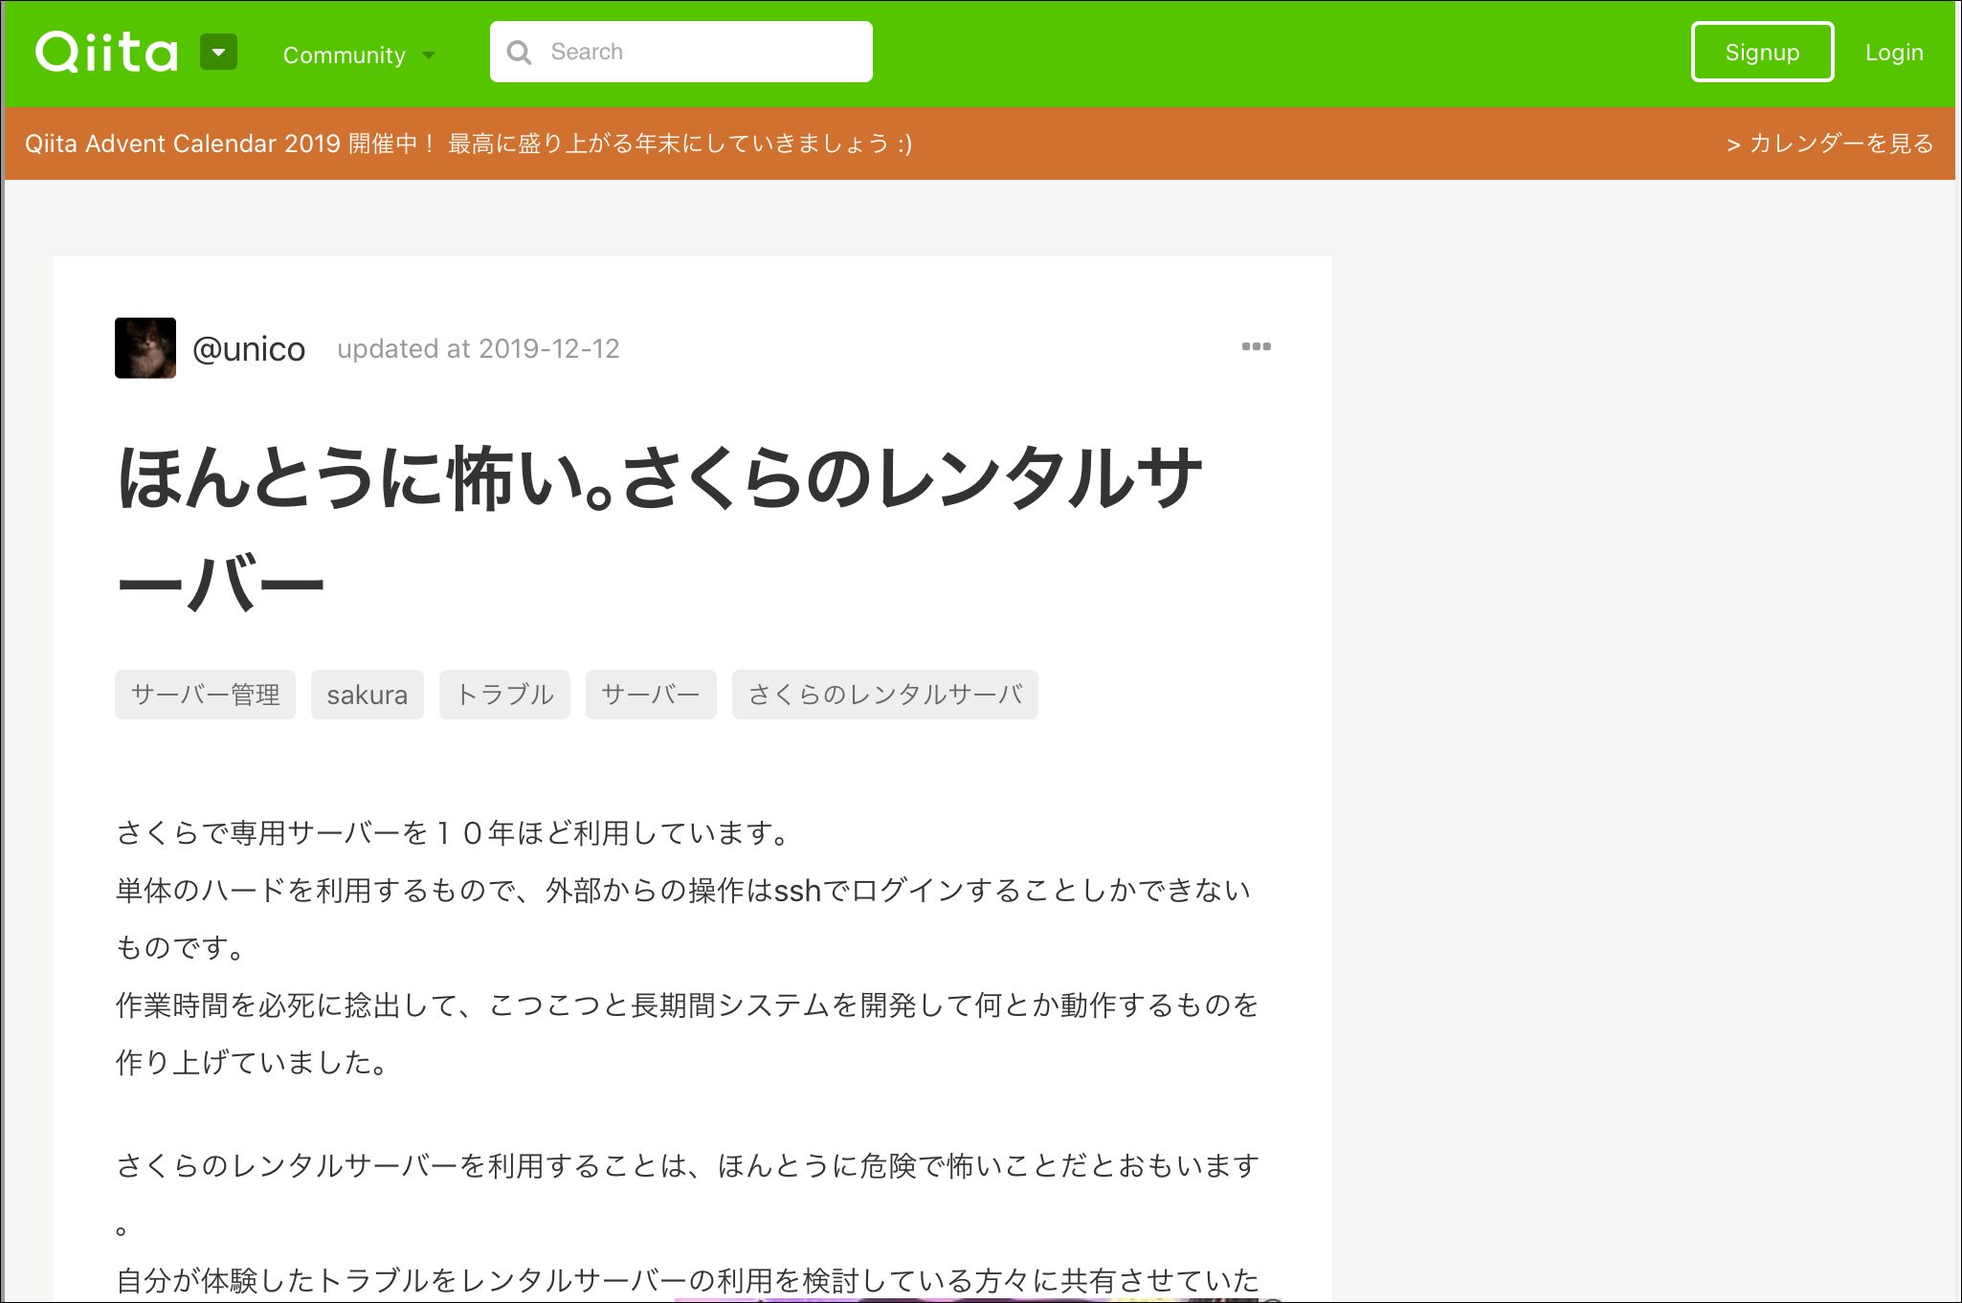Open the three-dot article options menu
The image size is (1962, 1303).
(1256, 346)
